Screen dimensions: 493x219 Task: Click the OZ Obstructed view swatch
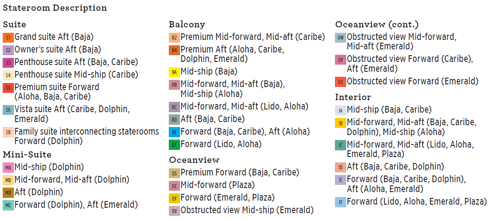tap(340, 82)
